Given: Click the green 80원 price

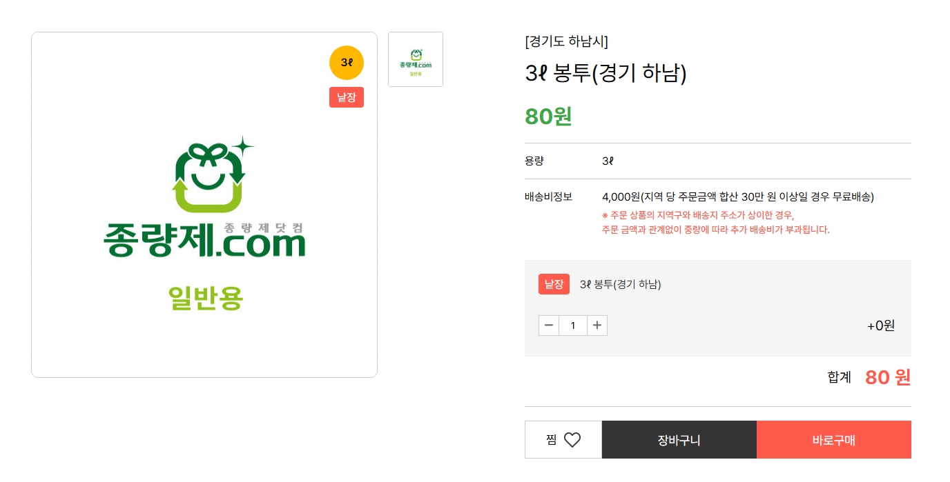Looking at the screenshot, I should (x=548, y=117).
